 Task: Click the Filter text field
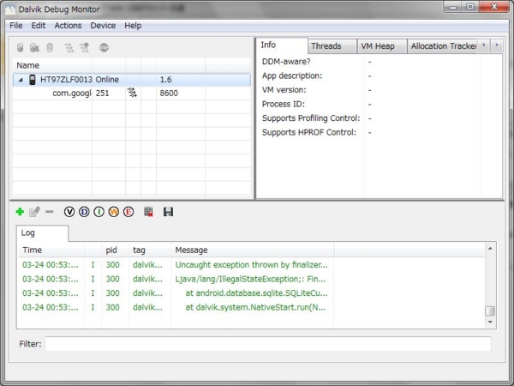tap(268, 344)
